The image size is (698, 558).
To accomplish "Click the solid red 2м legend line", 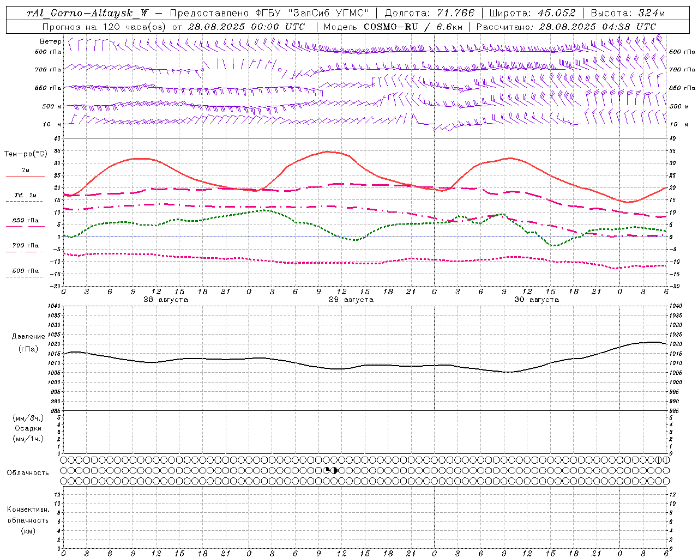I will pos(25,176).
